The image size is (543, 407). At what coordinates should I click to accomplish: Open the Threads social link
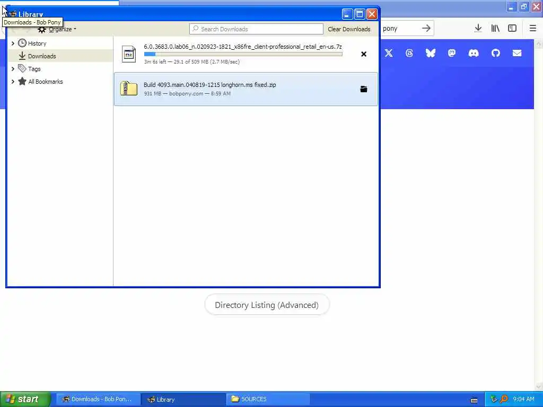[409, 53]
